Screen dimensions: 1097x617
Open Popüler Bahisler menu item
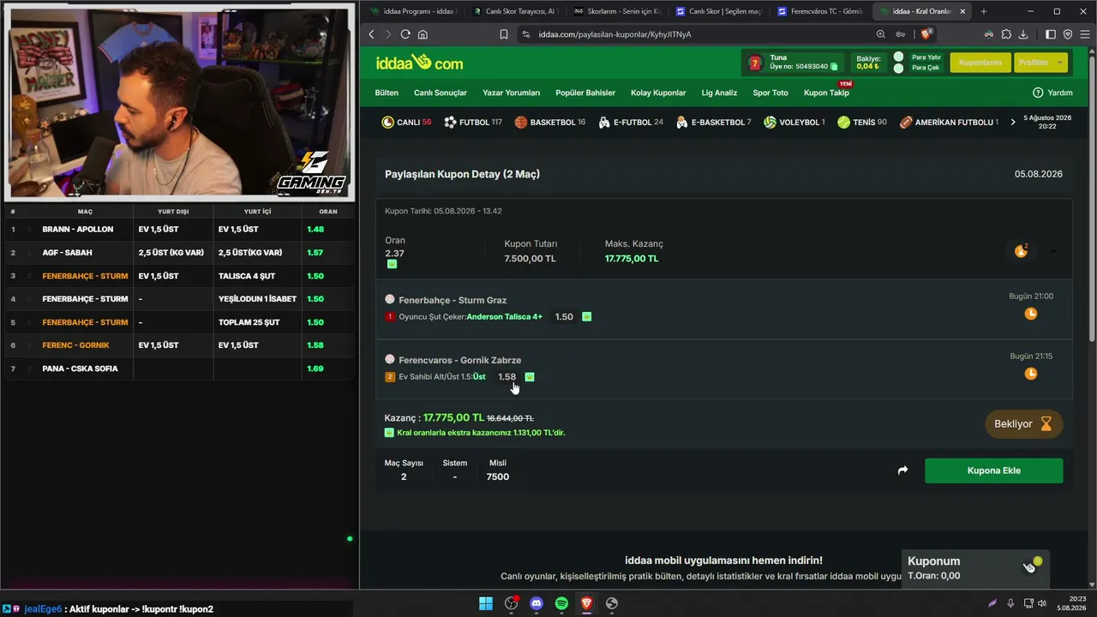tap(585, 93)
